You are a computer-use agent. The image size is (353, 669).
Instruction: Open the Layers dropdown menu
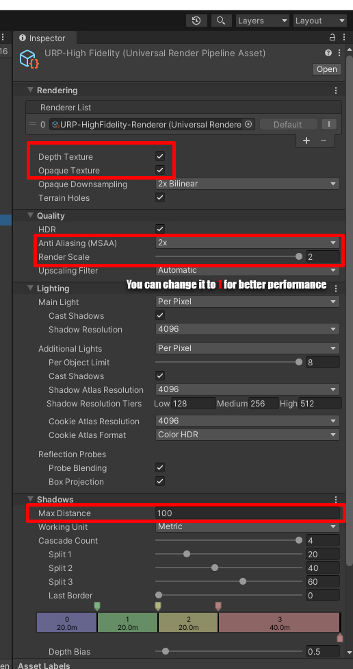tap(262, 21)
